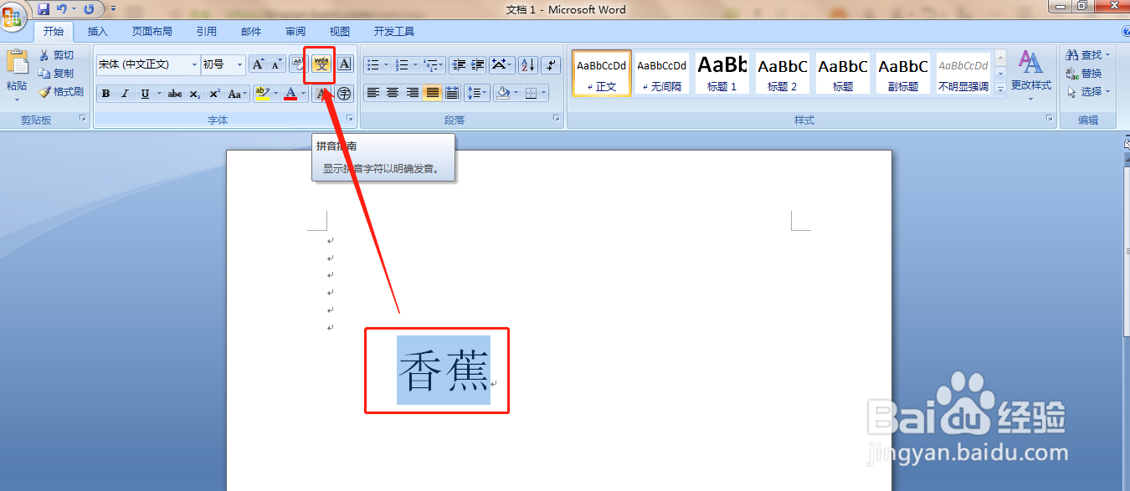The image size is (1130, 491).
Task: Switch to the 审阅 tab
Action: click(x=295, y=32)
